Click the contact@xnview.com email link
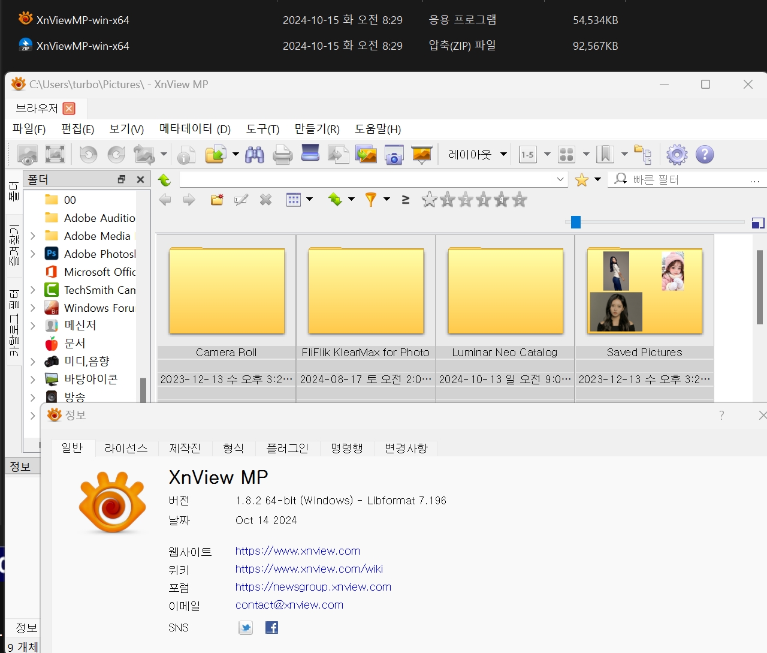Viewport: 767px width, 653px height. 289,605
